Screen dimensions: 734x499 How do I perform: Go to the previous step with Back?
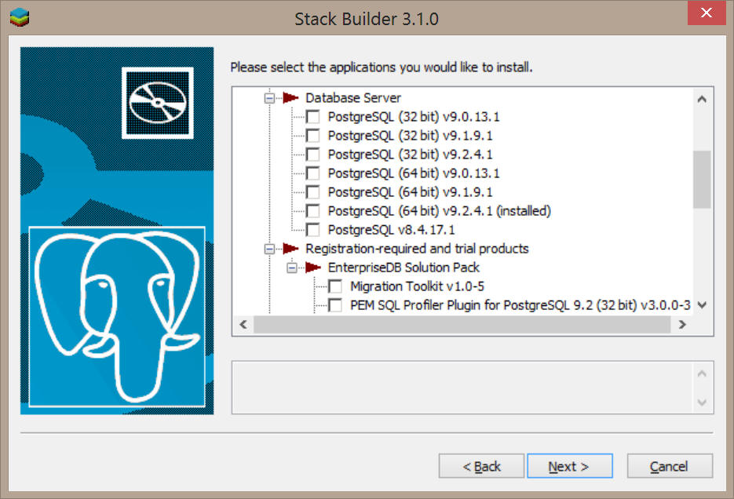[x=481, y=466]
